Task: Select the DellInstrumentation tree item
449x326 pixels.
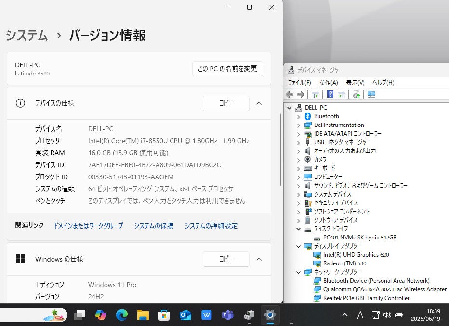Action: pyautogui.click(x=339, y=125)
